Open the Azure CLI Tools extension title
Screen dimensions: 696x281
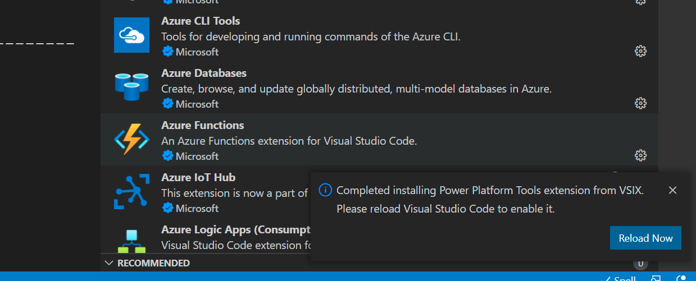tap(201, 21)
